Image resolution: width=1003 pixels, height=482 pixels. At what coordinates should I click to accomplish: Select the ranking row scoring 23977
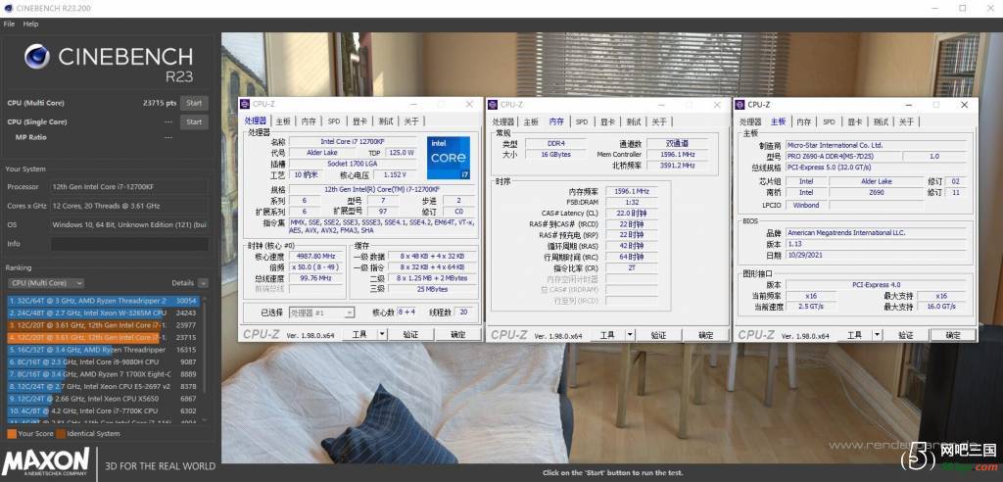coord(104,325)
